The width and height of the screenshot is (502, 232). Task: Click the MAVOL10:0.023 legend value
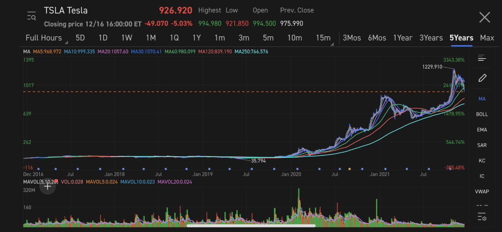point(138,181)
